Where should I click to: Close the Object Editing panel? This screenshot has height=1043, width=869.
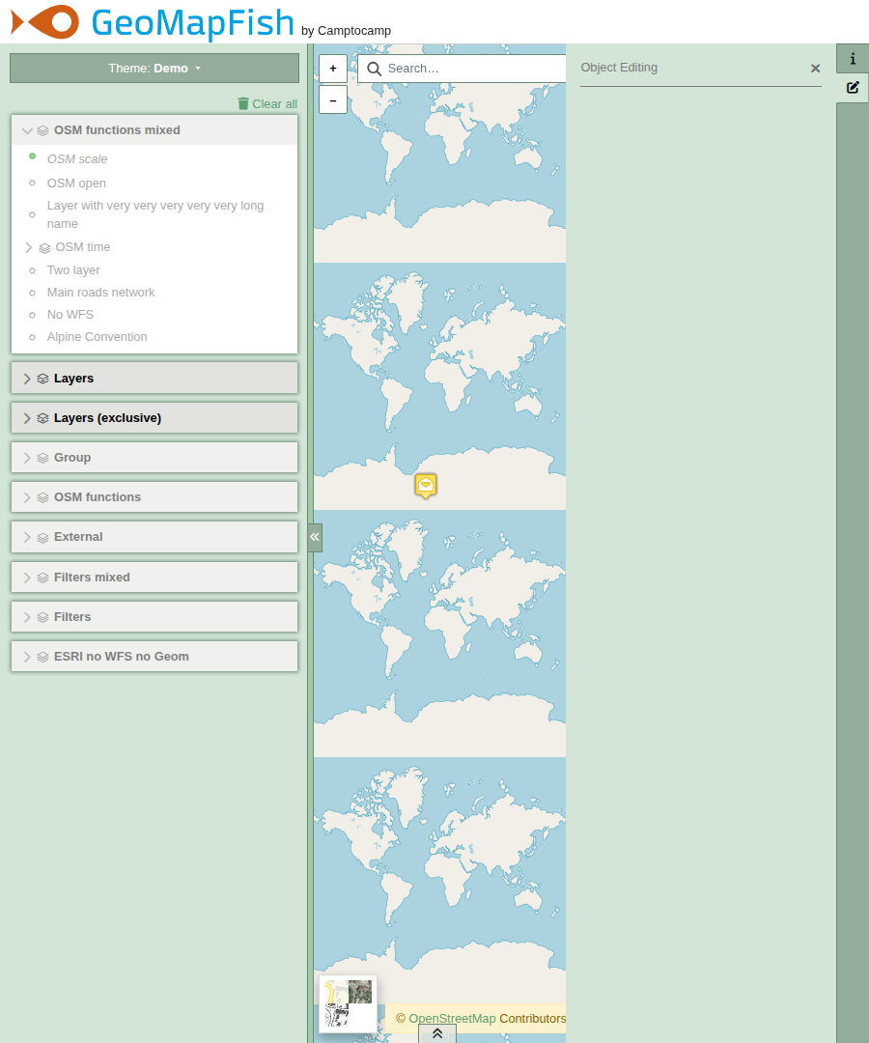click(815, 69)
